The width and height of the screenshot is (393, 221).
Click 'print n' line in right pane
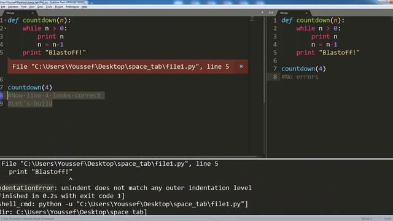click(324, 37)
